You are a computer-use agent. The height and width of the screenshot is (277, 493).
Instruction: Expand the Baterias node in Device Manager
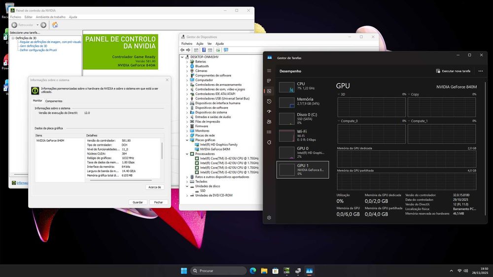(187, 62)
